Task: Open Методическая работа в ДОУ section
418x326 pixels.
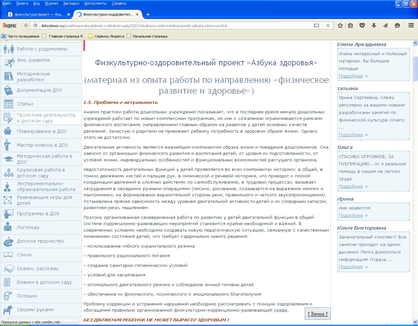Action: pos(41,159)
